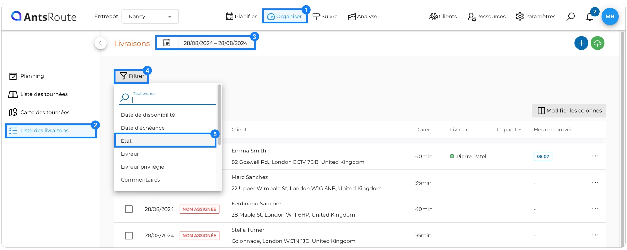Image resolution: width=627 pixels, height=250 pixels.
Task: Go to the Analyser tab
Action: coord(363,16)
